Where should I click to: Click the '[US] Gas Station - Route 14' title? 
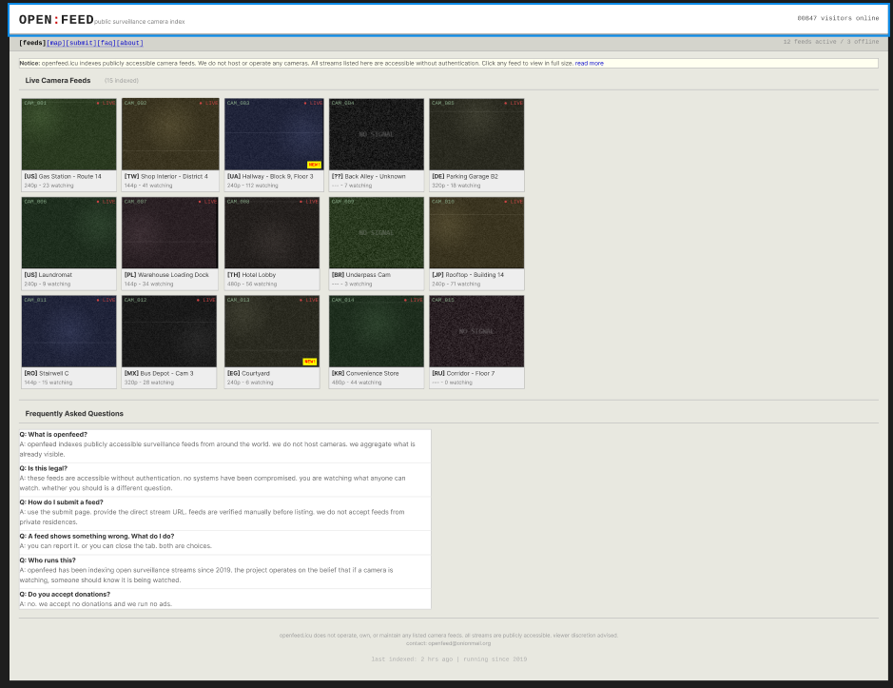tap(63, 177)
